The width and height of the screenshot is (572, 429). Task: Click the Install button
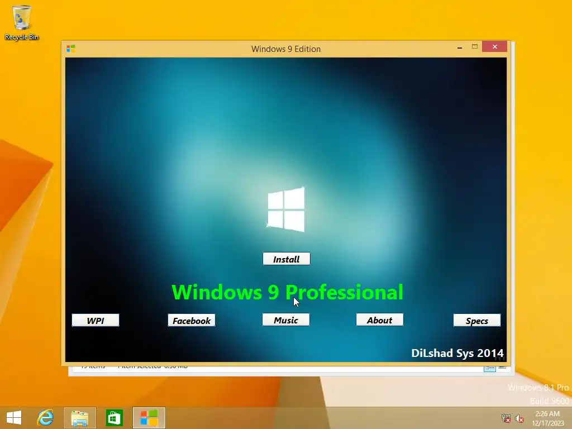point(287,259)
